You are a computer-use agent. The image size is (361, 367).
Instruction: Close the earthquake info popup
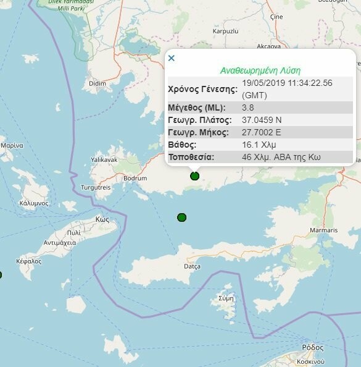point(172,58)
